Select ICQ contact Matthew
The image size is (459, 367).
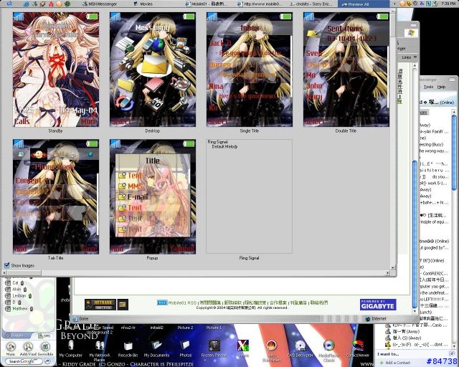point(19,308)
